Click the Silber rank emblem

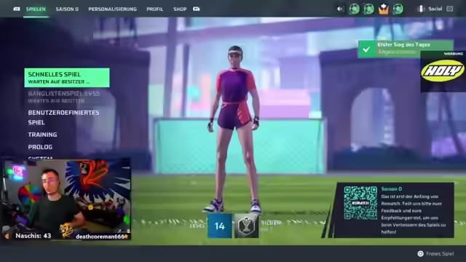click(x=246, y=226)
